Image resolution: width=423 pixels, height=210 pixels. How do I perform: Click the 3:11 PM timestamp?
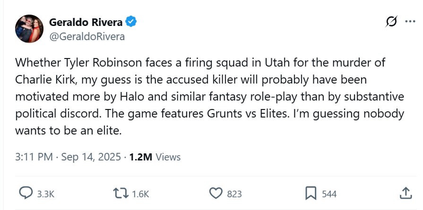click(x=34, y=157)
